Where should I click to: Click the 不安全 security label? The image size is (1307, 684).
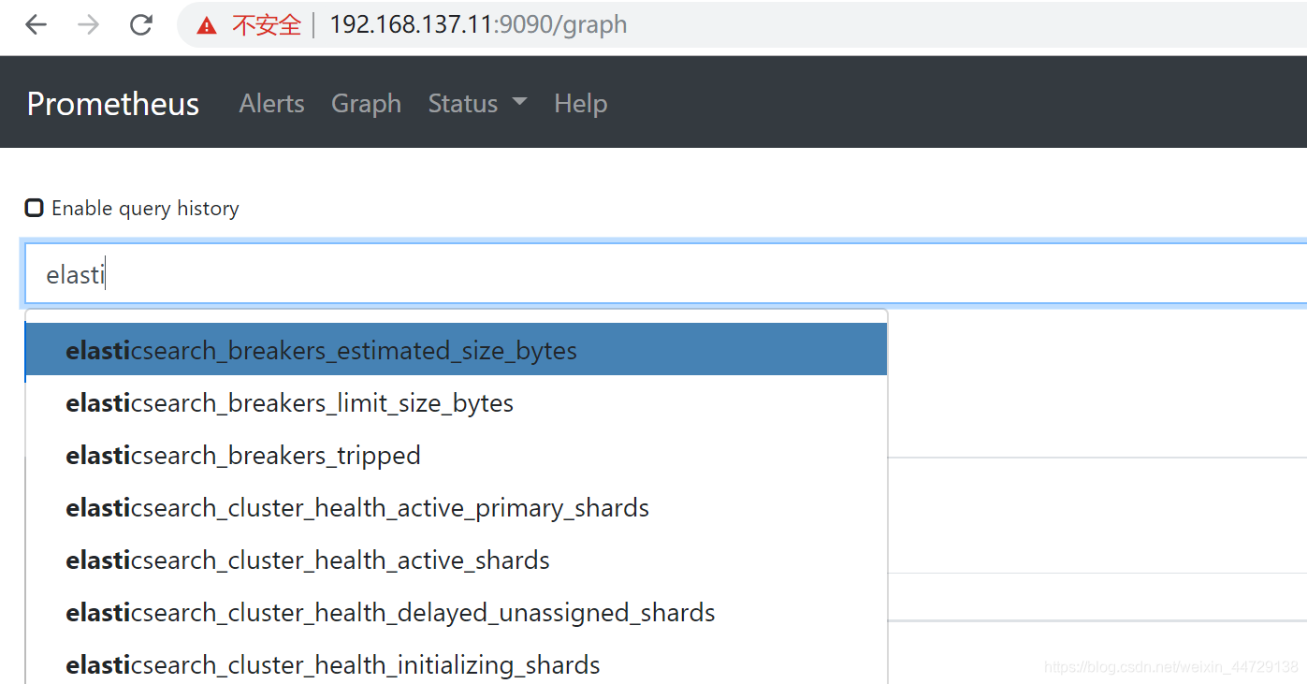pyautogui.click(x=267, y=25)
